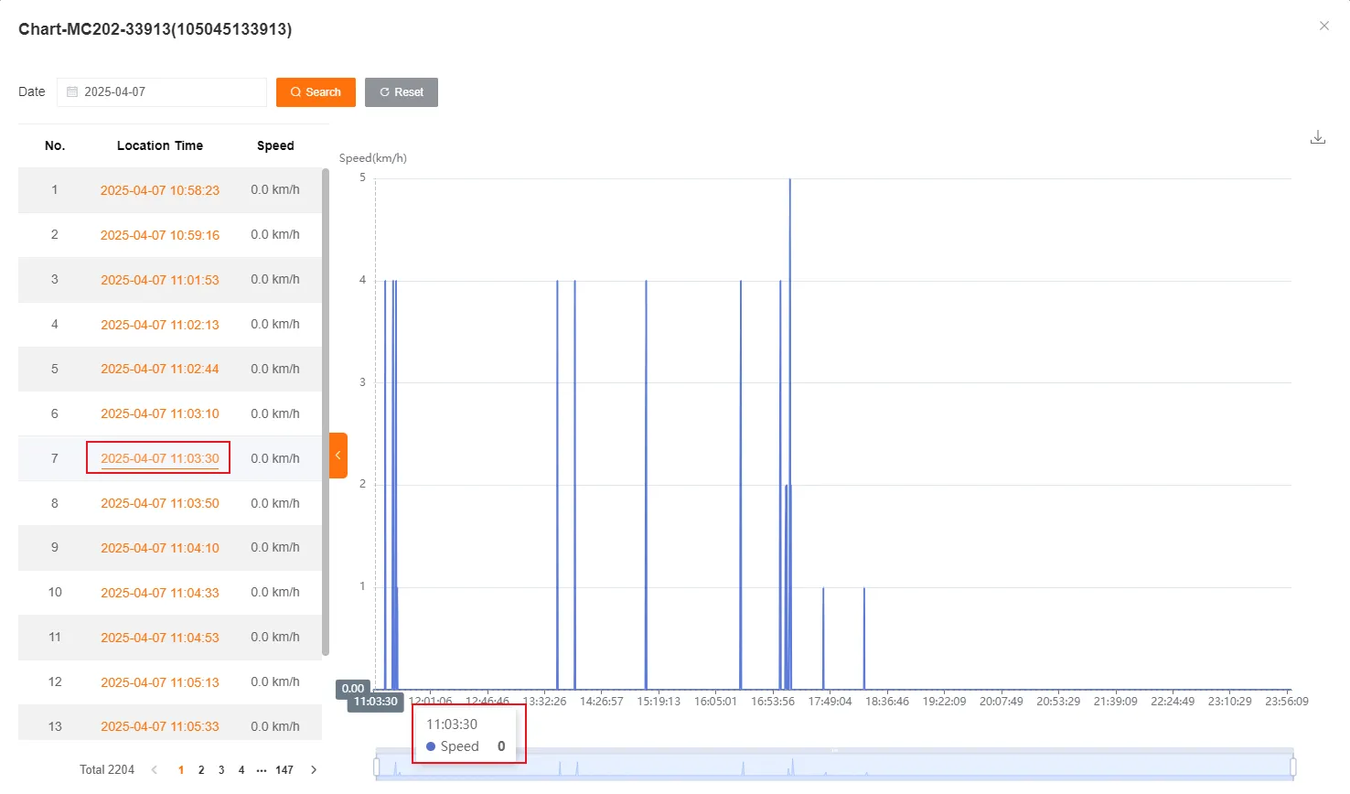This screenshot has width=1350, height=794.
Task: Click the scrollbar beside the location table
Action: coord(326,412)
